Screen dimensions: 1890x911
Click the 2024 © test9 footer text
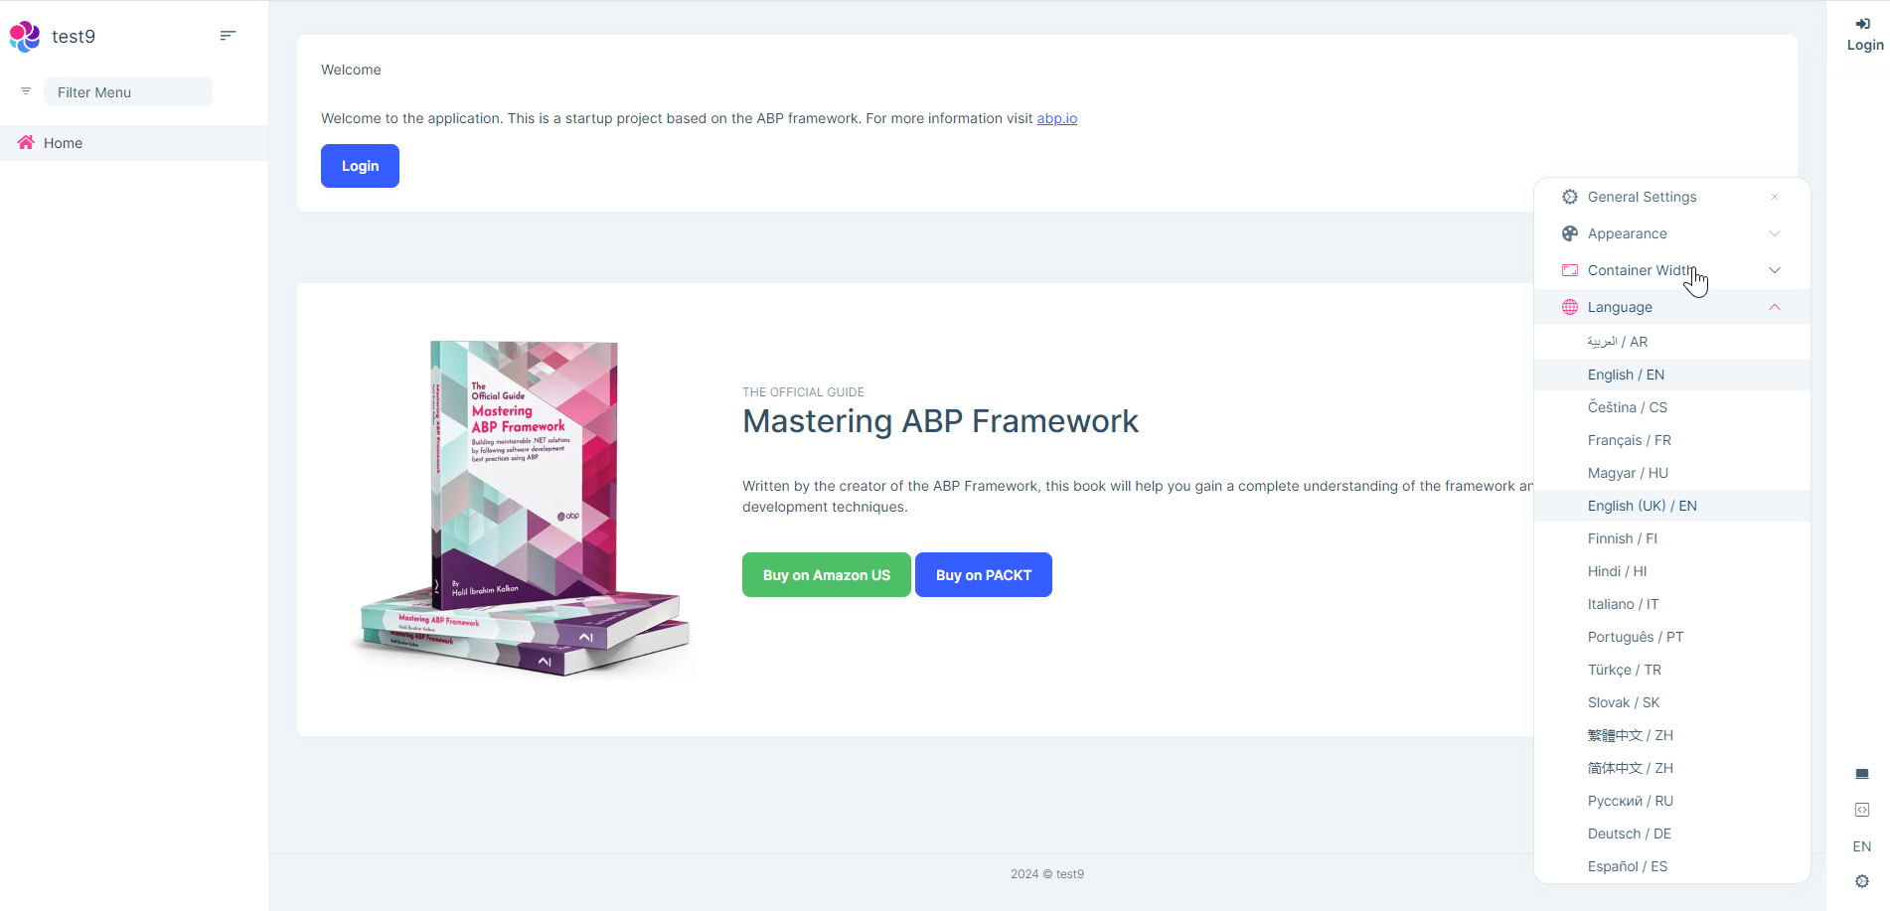[1047, 874]
